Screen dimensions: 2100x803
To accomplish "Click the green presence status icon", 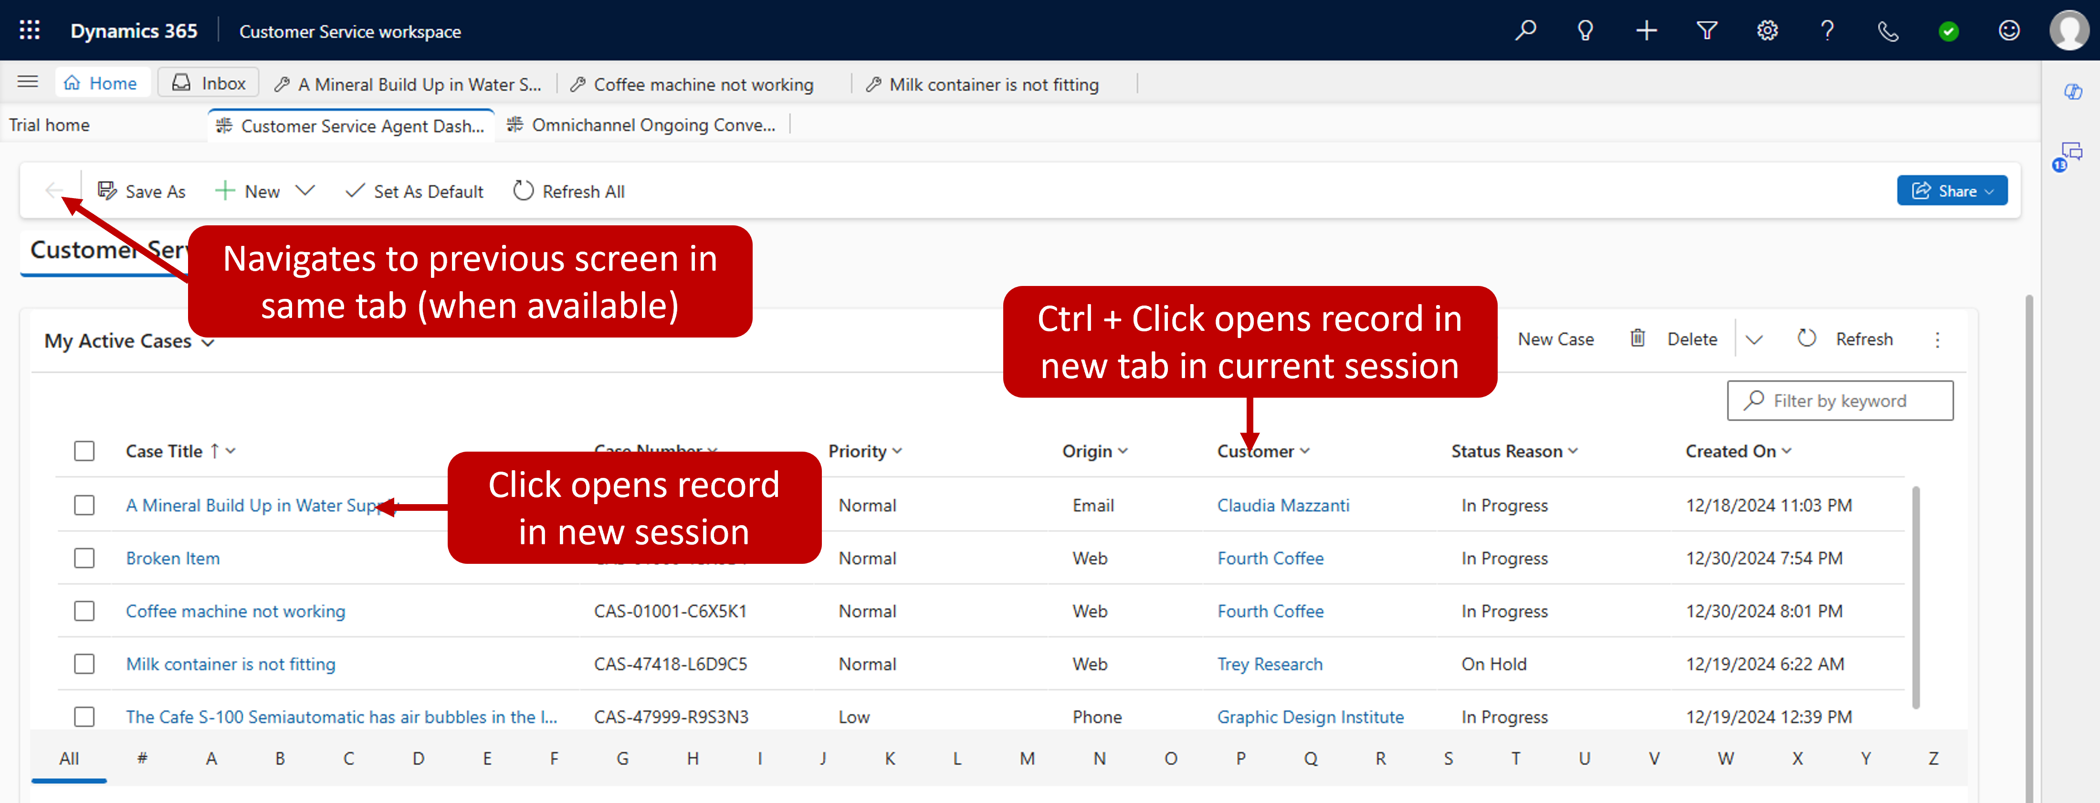I will (1948, 31).
